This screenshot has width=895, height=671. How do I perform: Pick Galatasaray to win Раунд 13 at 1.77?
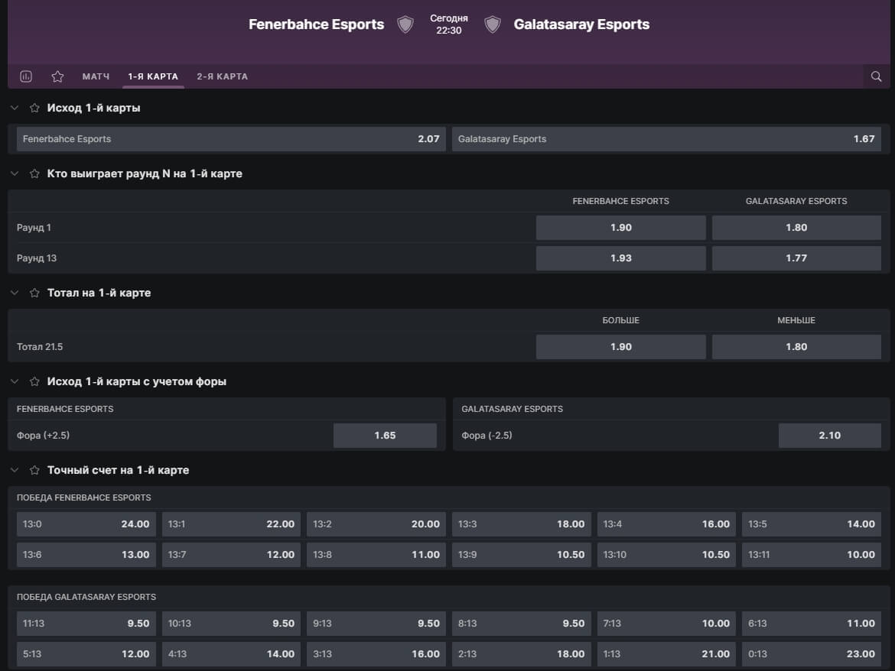[x=796, y=258]
